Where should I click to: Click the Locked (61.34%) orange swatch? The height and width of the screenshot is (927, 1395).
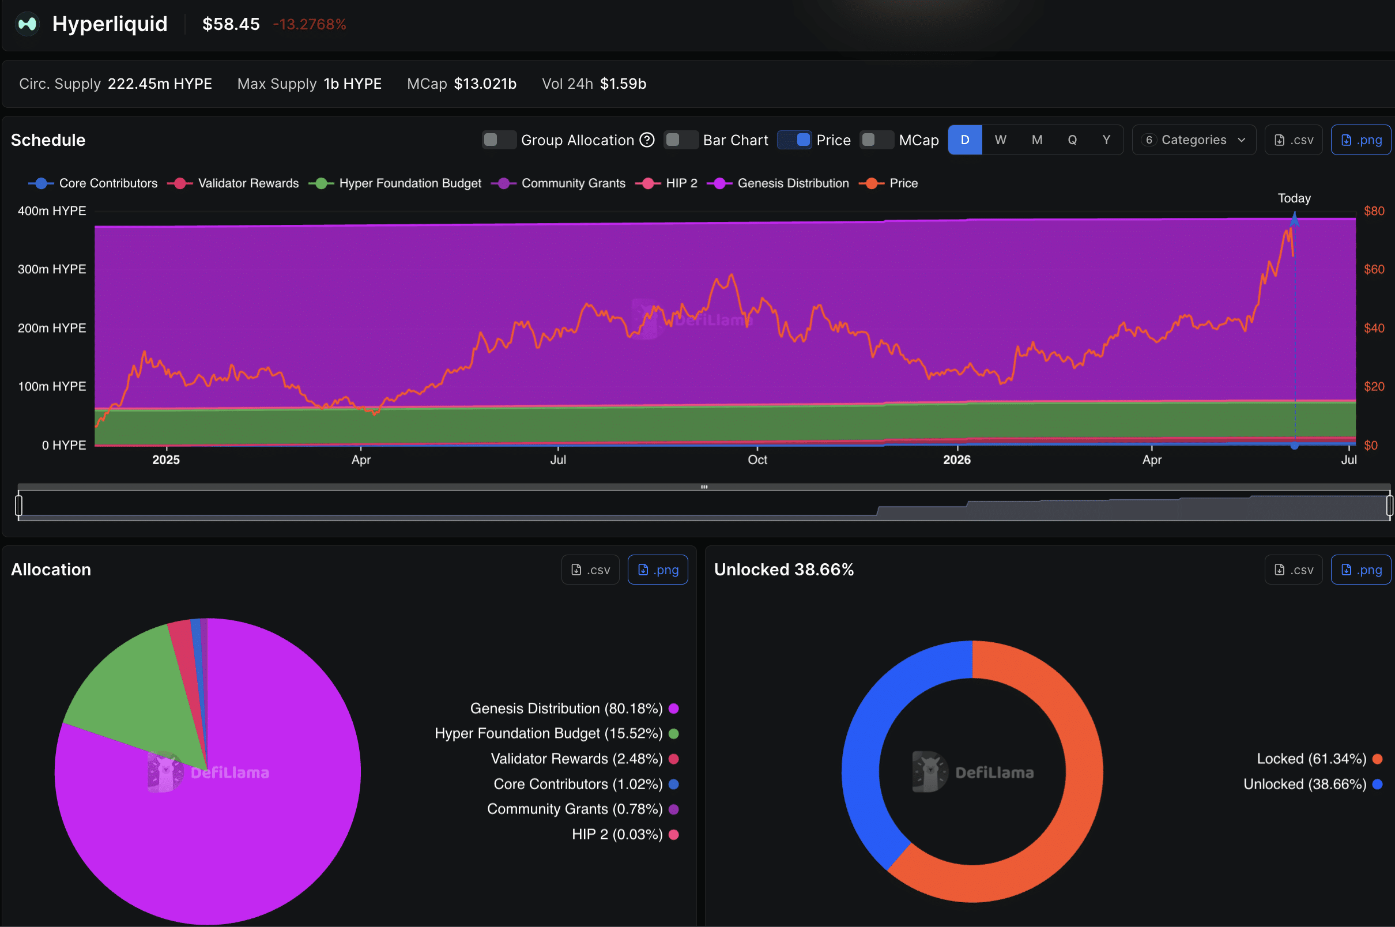click(1377, 759)
